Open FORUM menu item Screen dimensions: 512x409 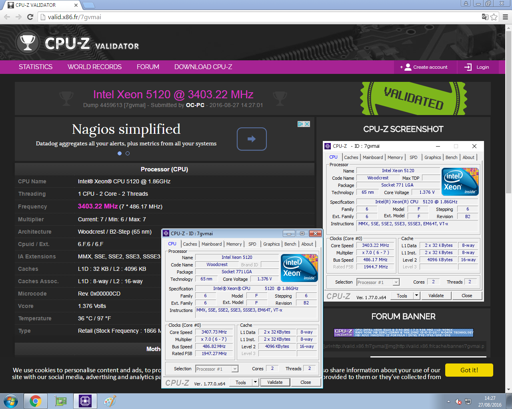tap(148, 67)
